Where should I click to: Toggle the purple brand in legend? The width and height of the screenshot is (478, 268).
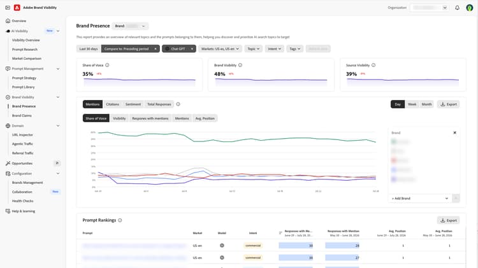coord(394,180)
